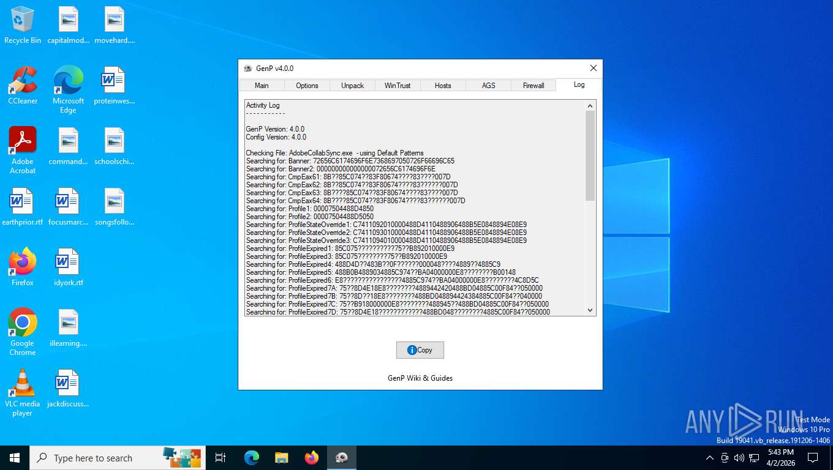Switch to the AGS tab
This screenshot has height=470, width=833.
click(488, 86)
